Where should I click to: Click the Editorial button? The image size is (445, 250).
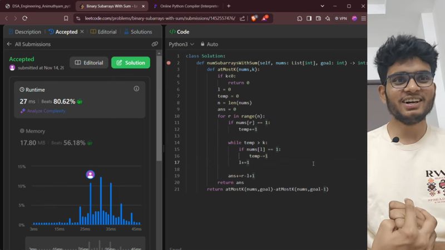pos(89,63)
